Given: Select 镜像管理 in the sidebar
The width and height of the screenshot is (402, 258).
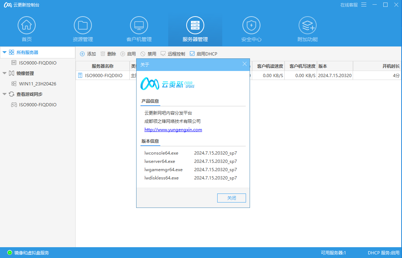Looking at the screenshot, I should point(25,74).
